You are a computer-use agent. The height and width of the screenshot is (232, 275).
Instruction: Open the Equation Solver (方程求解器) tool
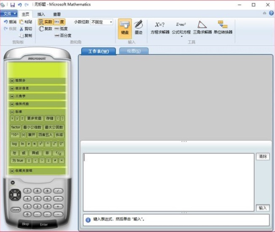[160, 27]
